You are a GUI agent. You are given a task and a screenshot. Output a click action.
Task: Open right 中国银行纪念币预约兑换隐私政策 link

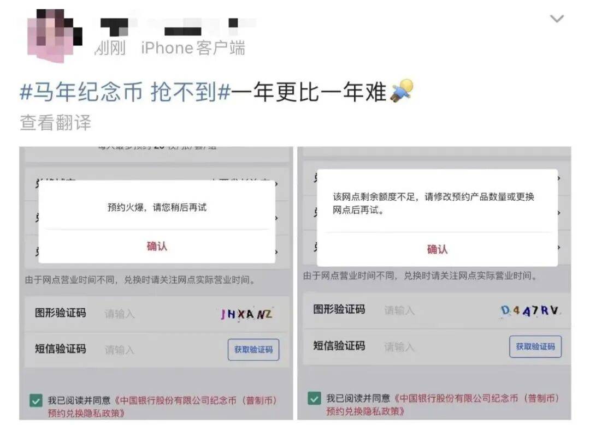pyautogui.click(x=442, y=404)
